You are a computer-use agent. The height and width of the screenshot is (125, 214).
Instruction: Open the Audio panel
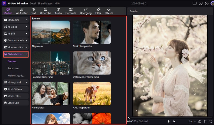pyautogui.click(x=58, y=11)
